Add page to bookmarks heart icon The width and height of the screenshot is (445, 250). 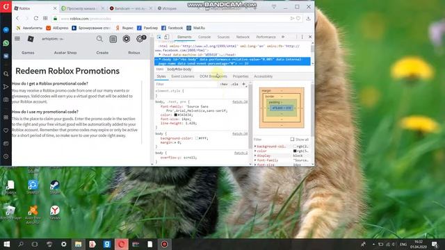pyautogui.click(x=298, y=19)
